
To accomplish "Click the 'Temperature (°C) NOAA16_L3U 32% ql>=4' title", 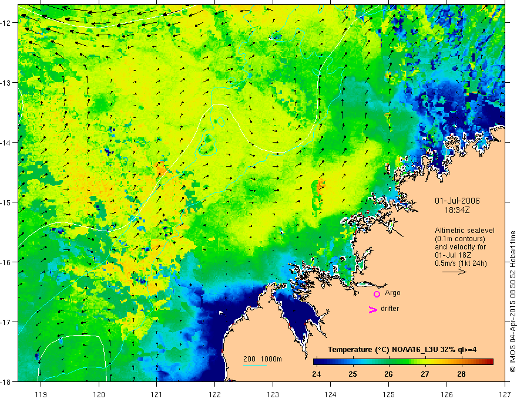I will pyautogui.click(x=402, y=350).
